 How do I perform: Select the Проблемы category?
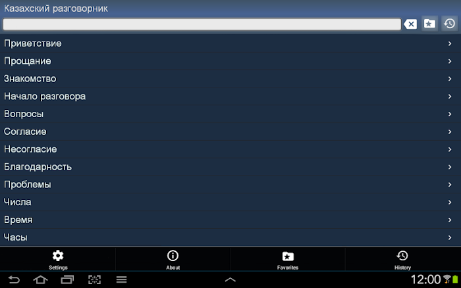[x=230, y=184]
